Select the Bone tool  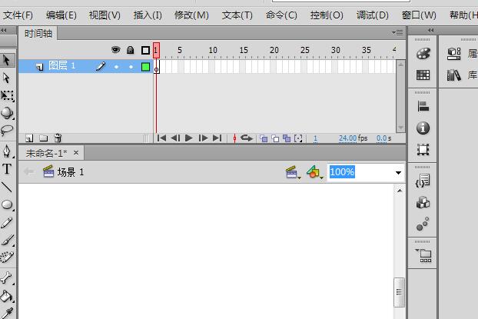pos(7,278)
